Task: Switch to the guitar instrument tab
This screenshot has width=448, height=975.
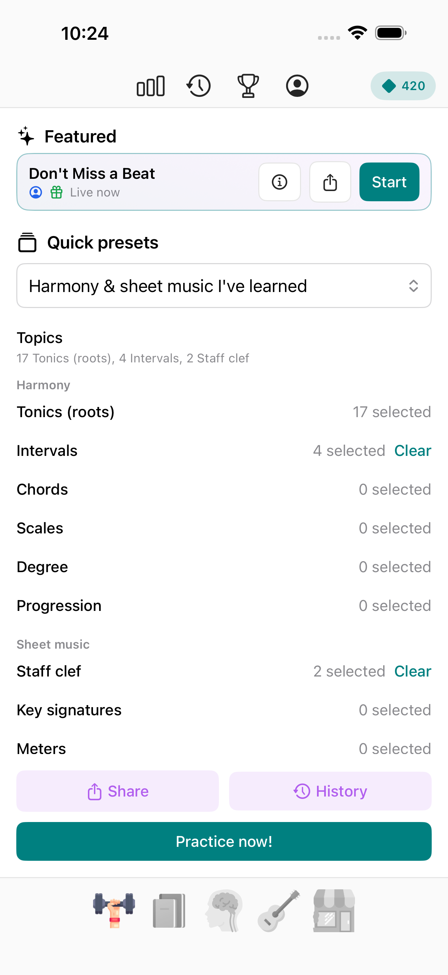Action: tap(279, 910)
